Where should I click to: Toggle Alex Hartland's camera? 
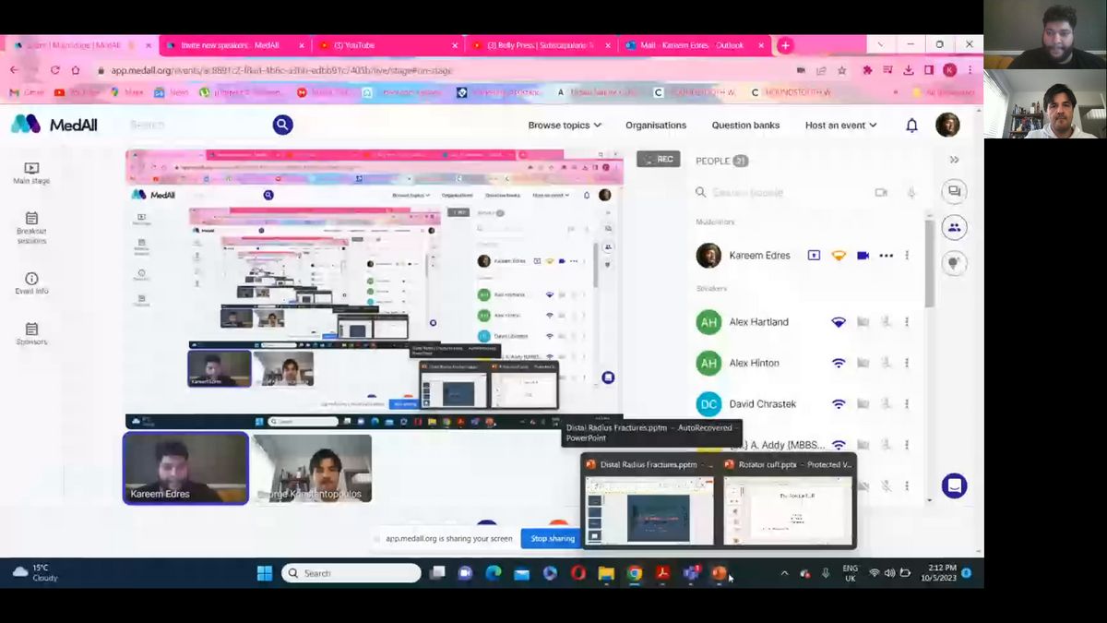point(863,322)
